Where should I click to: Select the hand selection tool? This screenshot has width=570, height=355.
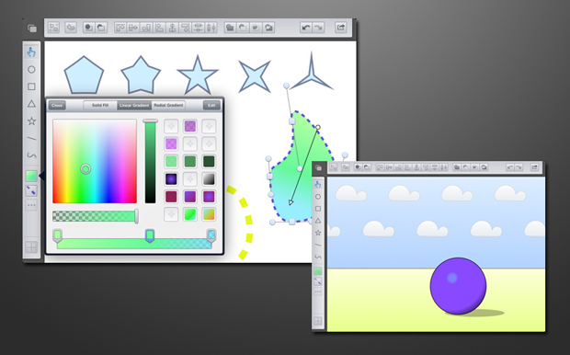[31, 52]
